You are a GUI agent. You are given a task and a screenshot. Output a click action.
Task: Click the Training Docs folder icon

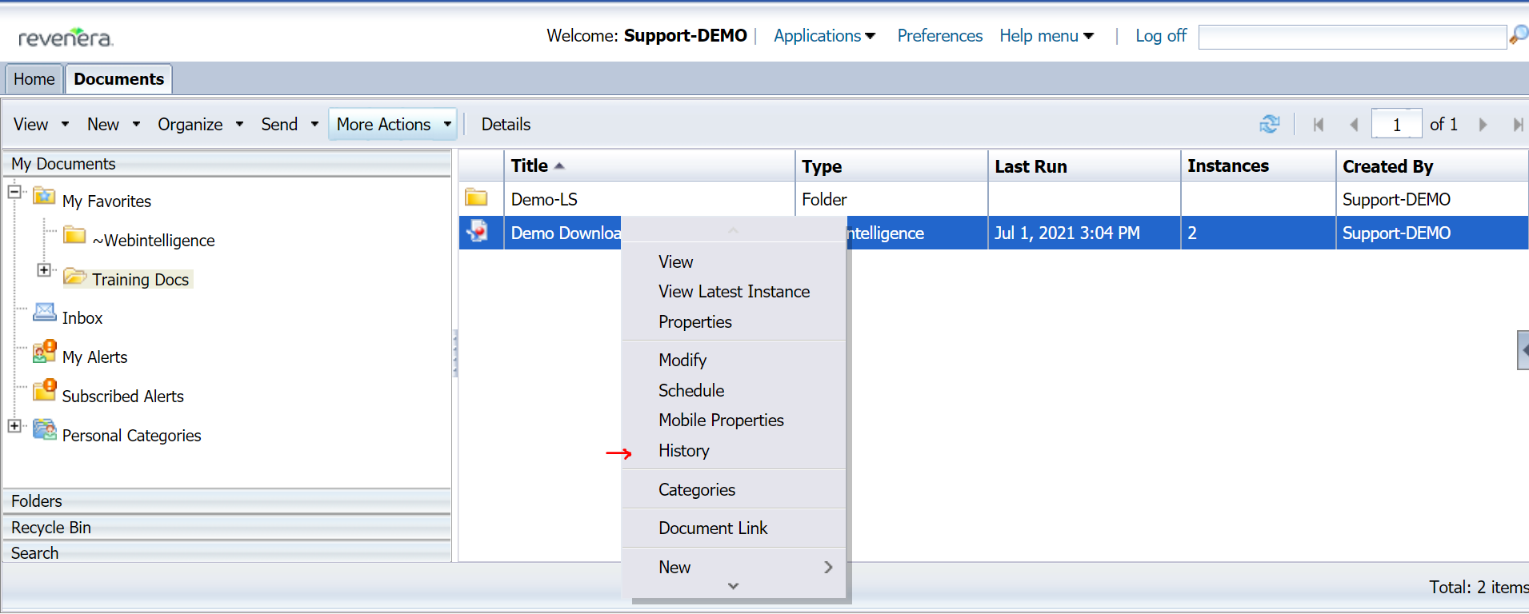click(x=74, y=276)
